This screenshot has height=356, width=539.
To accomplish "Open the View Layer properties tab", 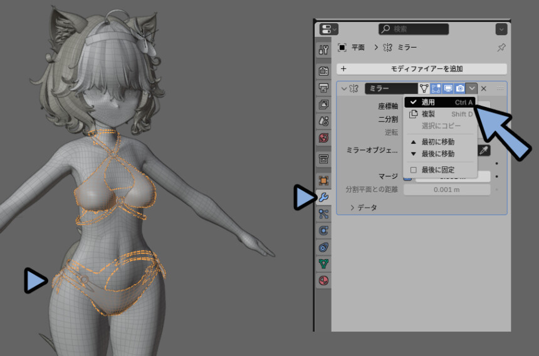I will [x=323, y=104].
